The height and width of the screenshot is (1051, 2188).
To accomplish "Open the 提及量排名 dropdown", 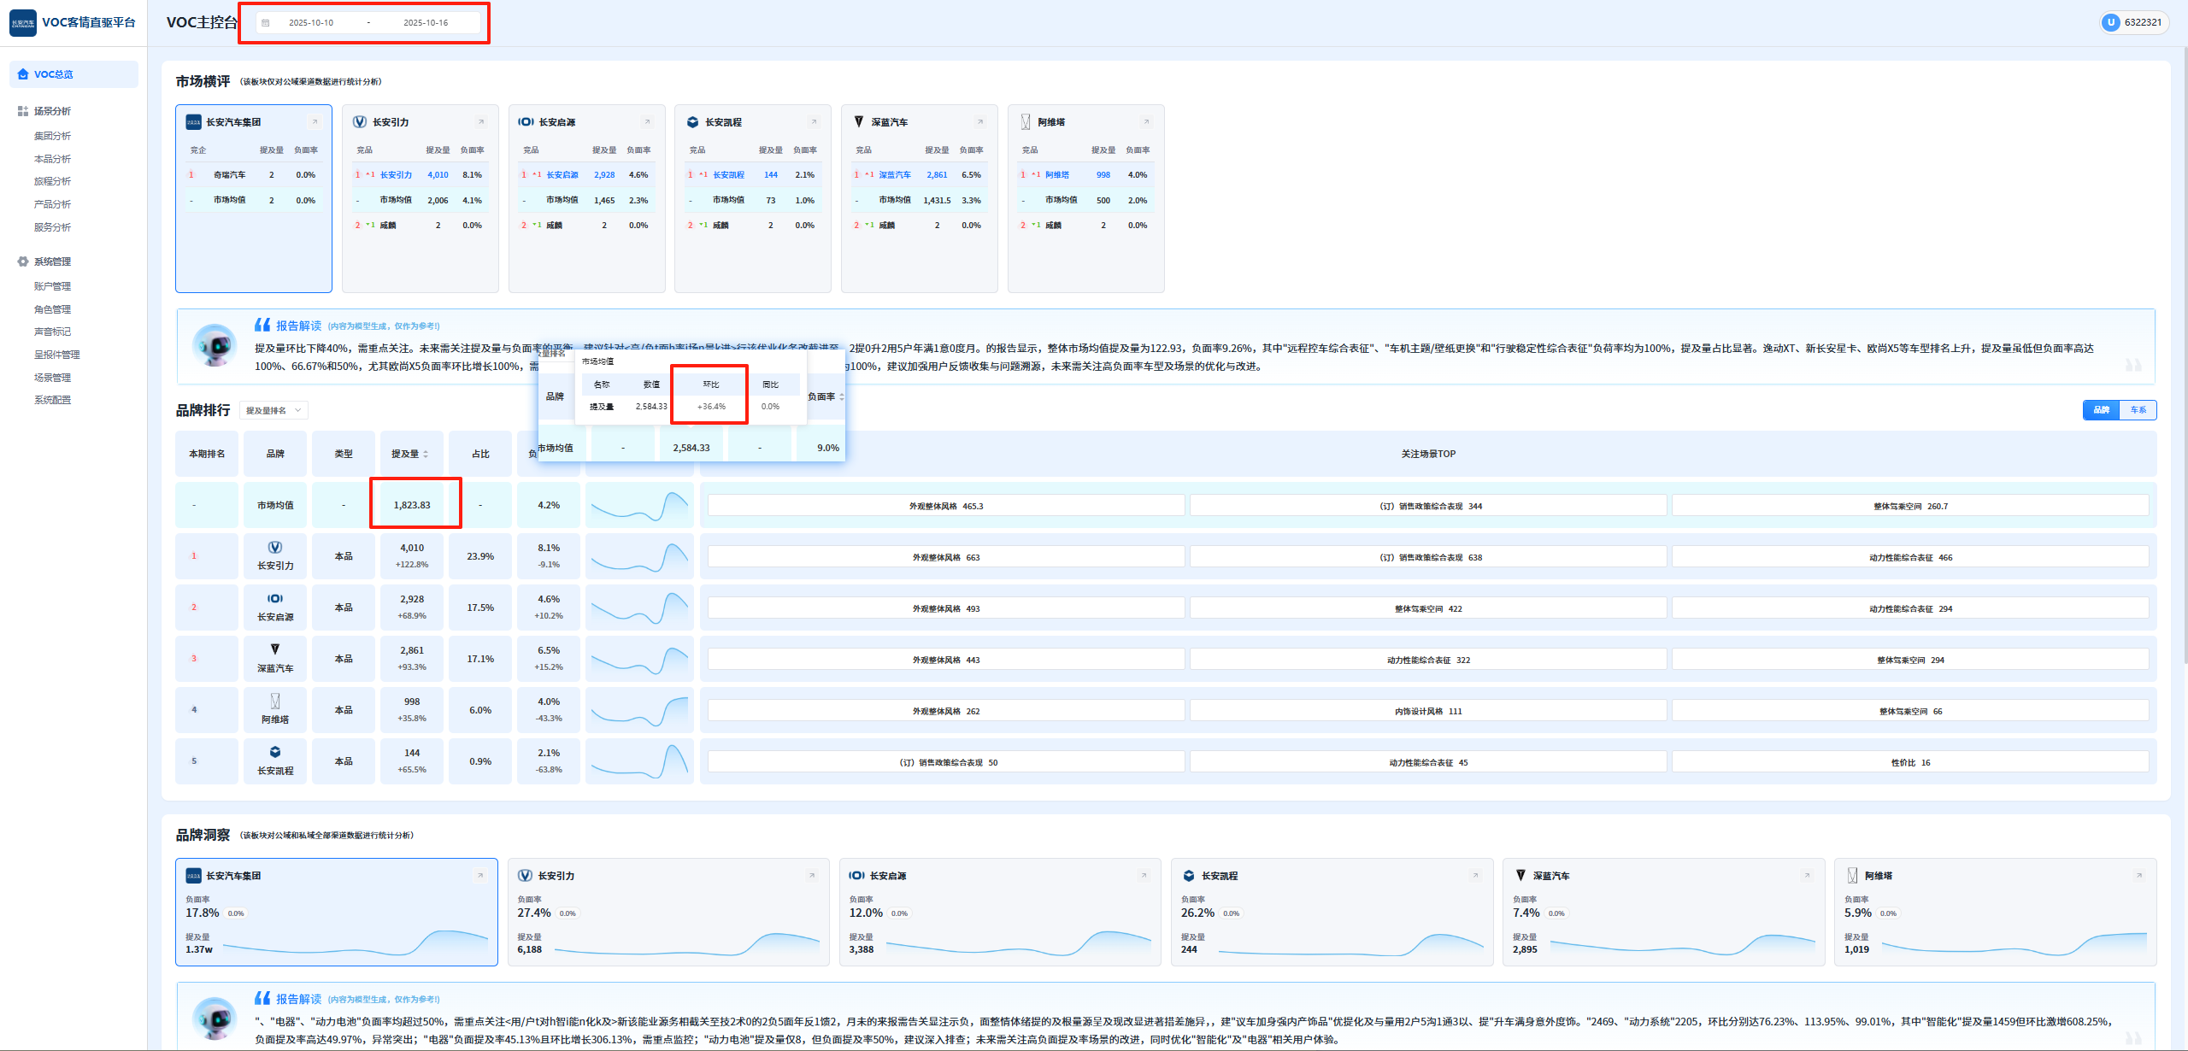I will tap(273, 411).
